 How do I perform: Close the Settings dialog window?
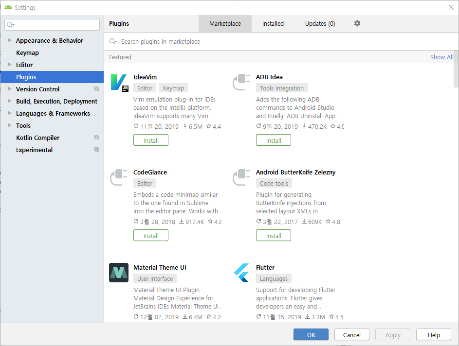click(x=451, y=7)
